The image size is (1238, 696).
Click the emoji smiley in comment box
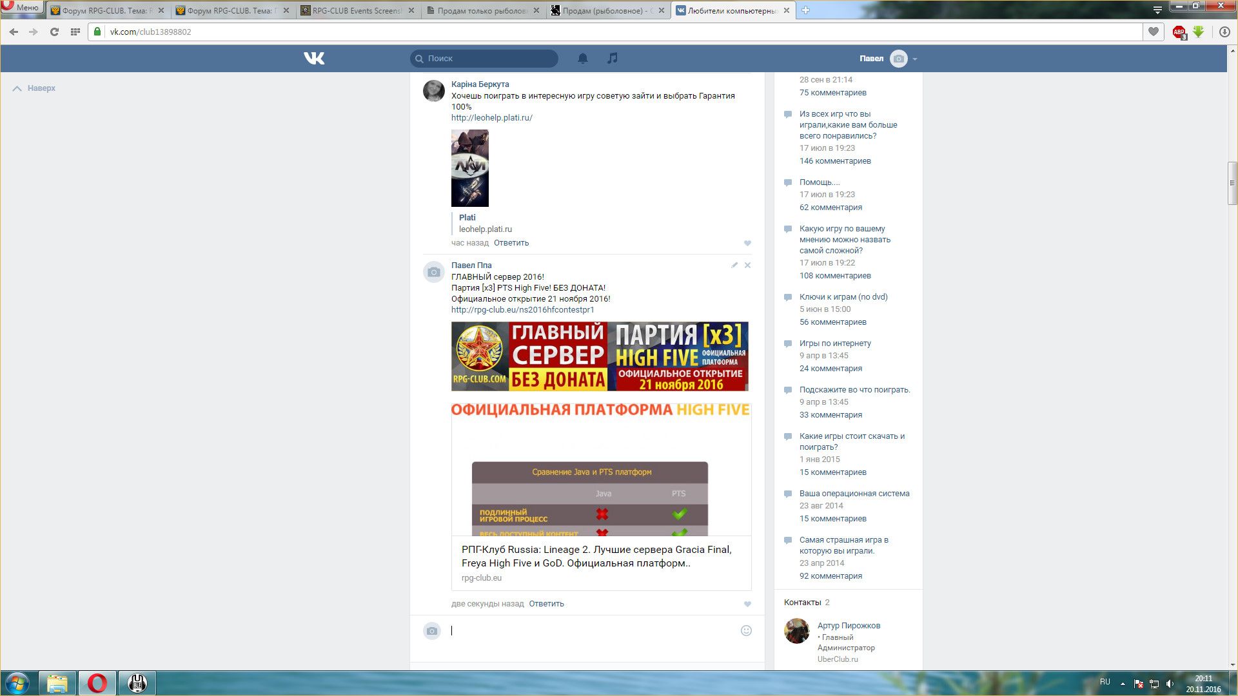pos(746,631)
